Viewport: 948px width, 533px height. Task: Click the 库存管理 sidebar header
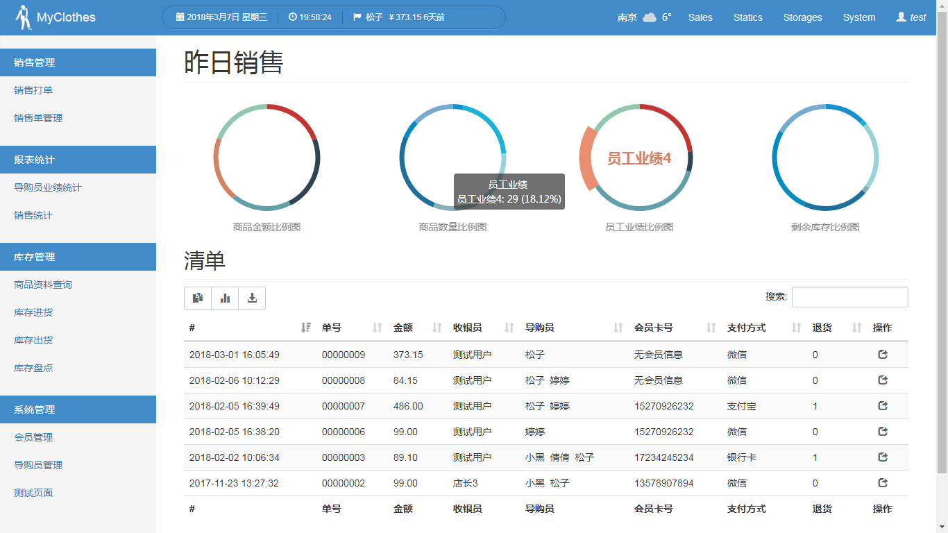pyautogui.click(x=78, y=257)
